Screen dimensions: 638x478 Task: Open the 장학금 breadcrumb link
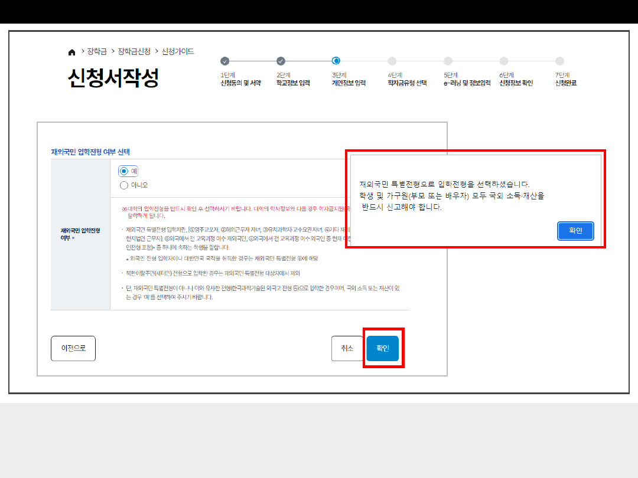click(x=97, y=52)
